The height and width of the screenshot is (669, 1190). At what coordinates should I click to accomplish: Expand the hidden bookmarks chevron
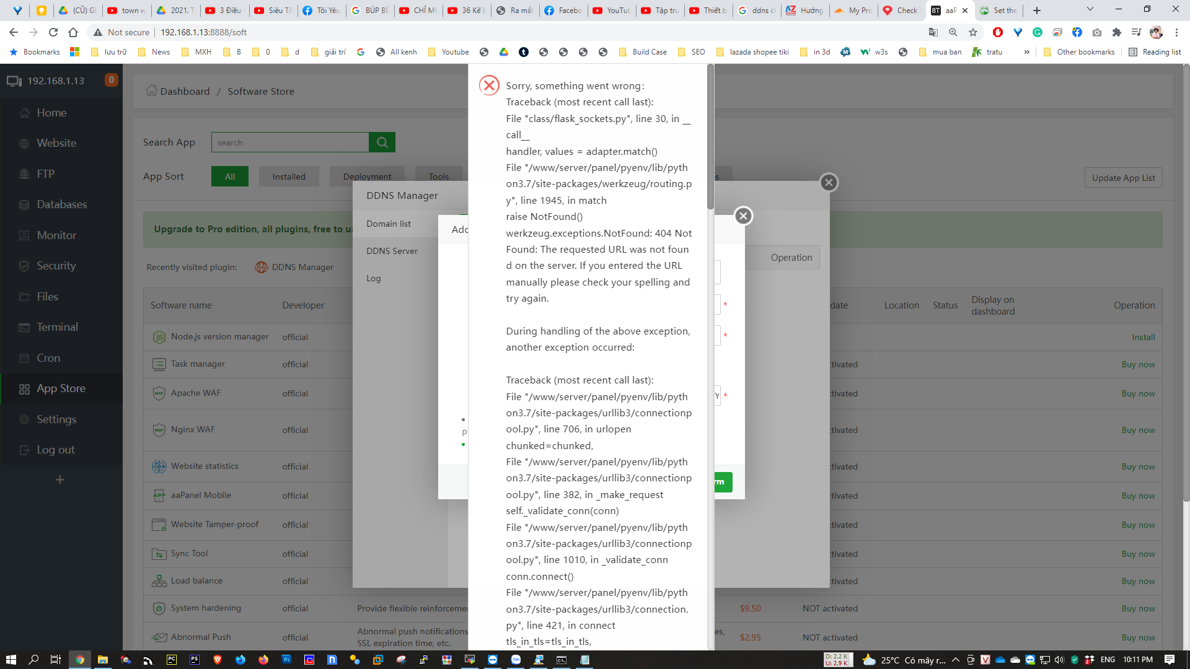coord(1026,52)
